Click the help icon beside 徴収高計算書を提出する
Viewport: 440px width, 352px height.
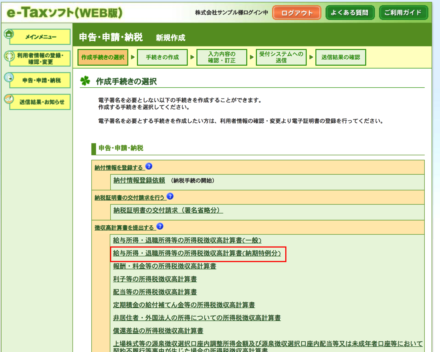tap(160, 227)
